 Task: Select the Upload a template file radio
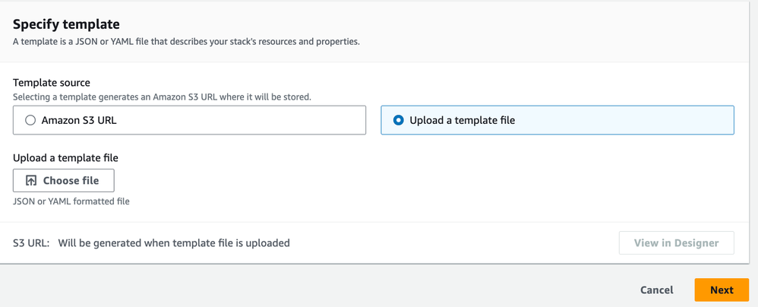tap(398, 120)
